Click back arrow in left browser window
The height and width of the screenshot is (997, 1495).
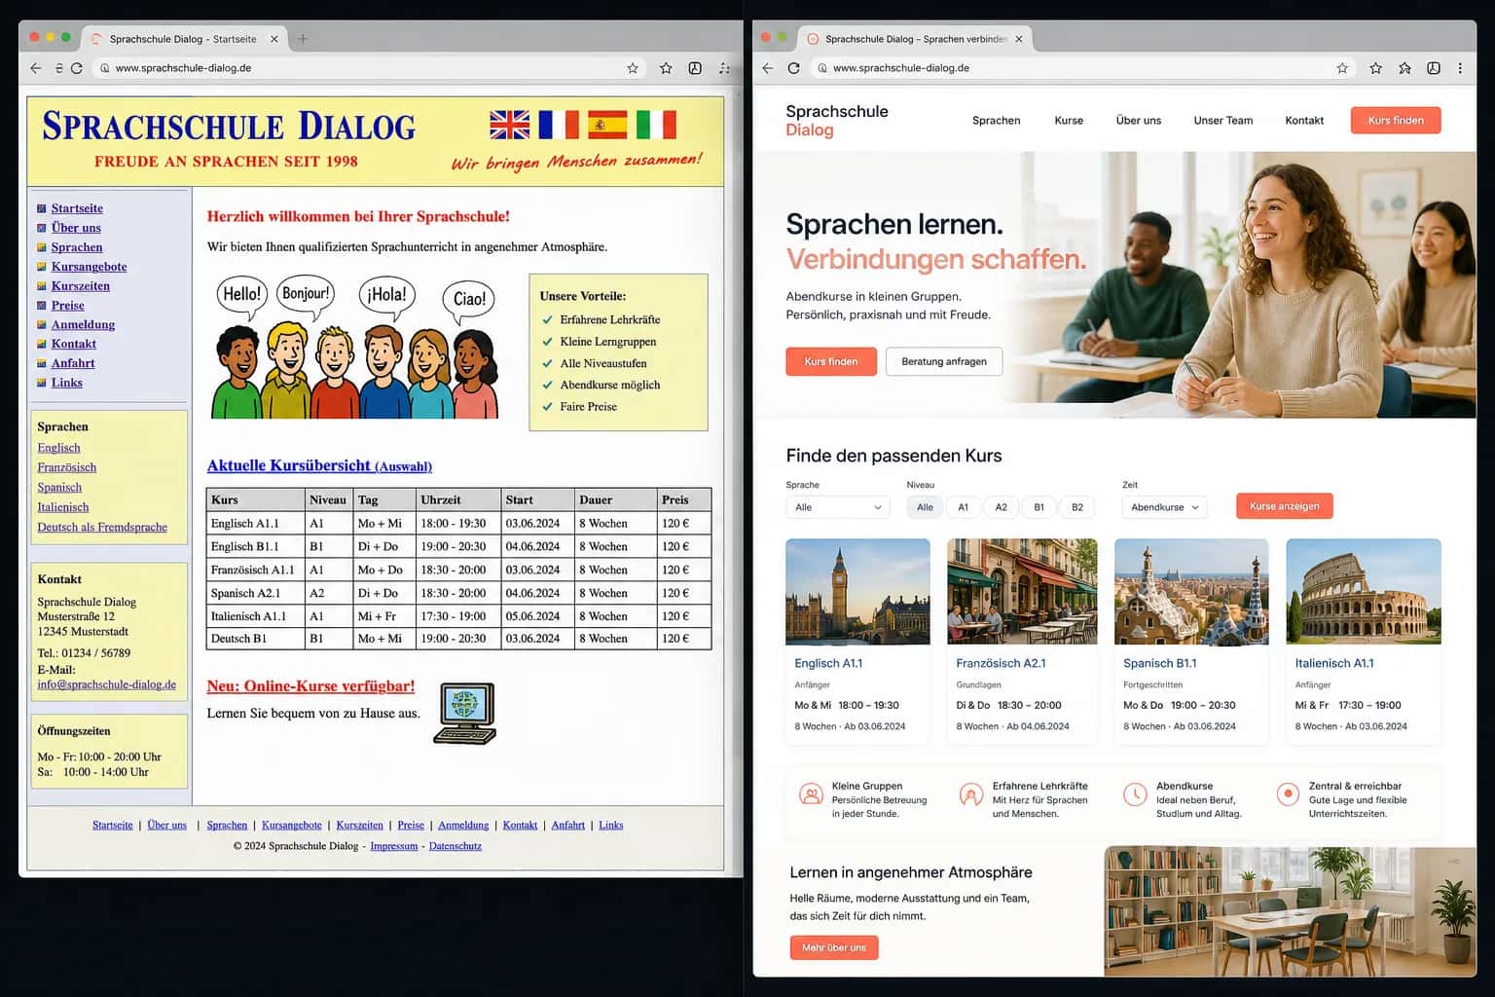coord(36,68)
